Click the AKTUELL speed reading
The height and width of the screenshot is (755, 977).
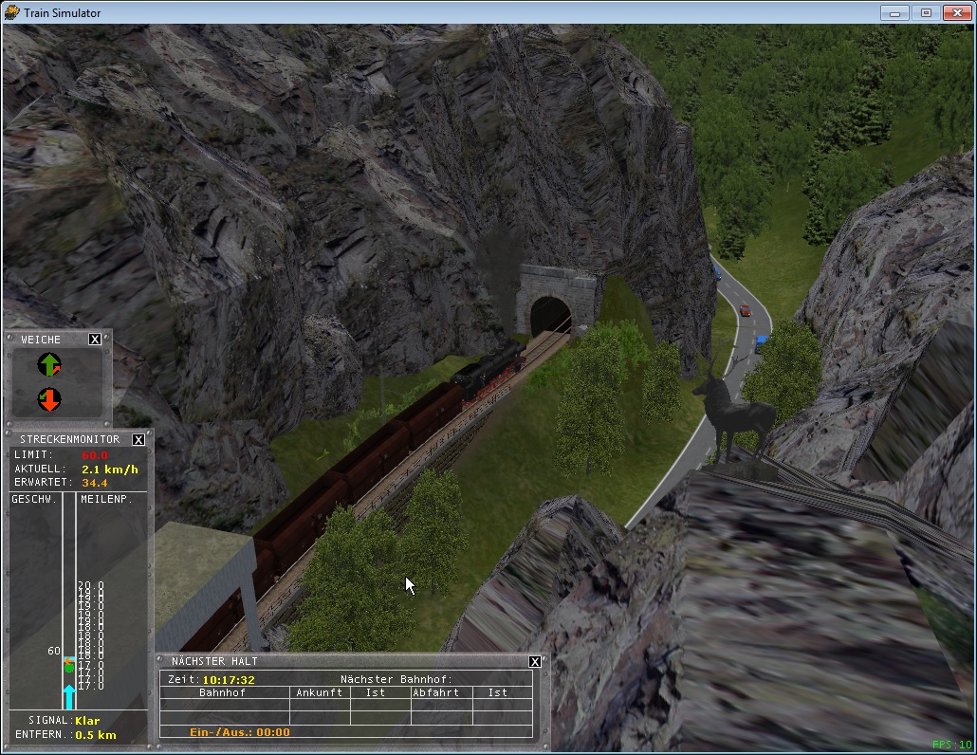click(x=109, y=469)
